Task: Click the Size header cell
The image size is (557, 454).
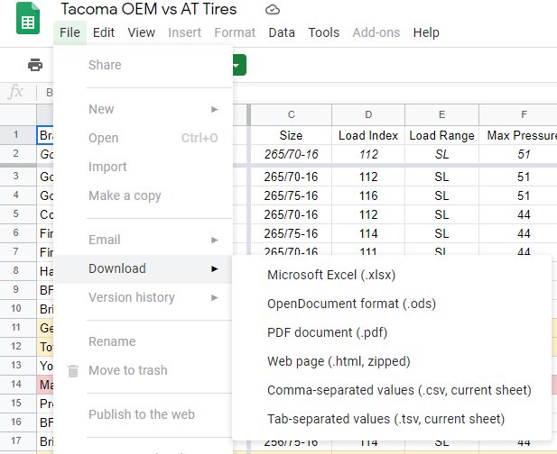Action: pos(292,135)
